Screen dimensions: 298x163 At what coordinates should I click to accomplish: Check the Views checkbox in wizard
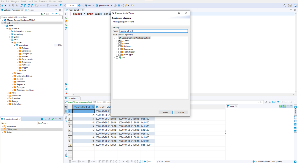(x=120, y=43)
